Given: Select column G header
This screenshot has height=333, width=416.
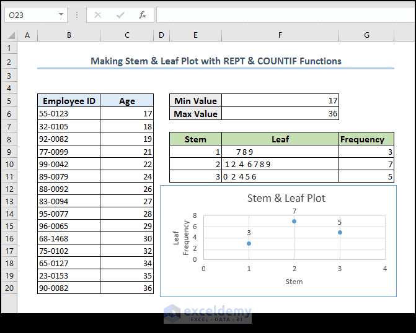Looking at the screenshot, I should pos(366,35).
